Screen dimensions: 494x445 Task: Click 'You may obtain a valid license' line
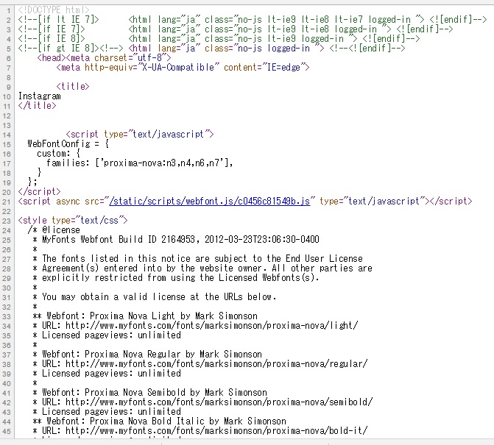pos(155,296)
